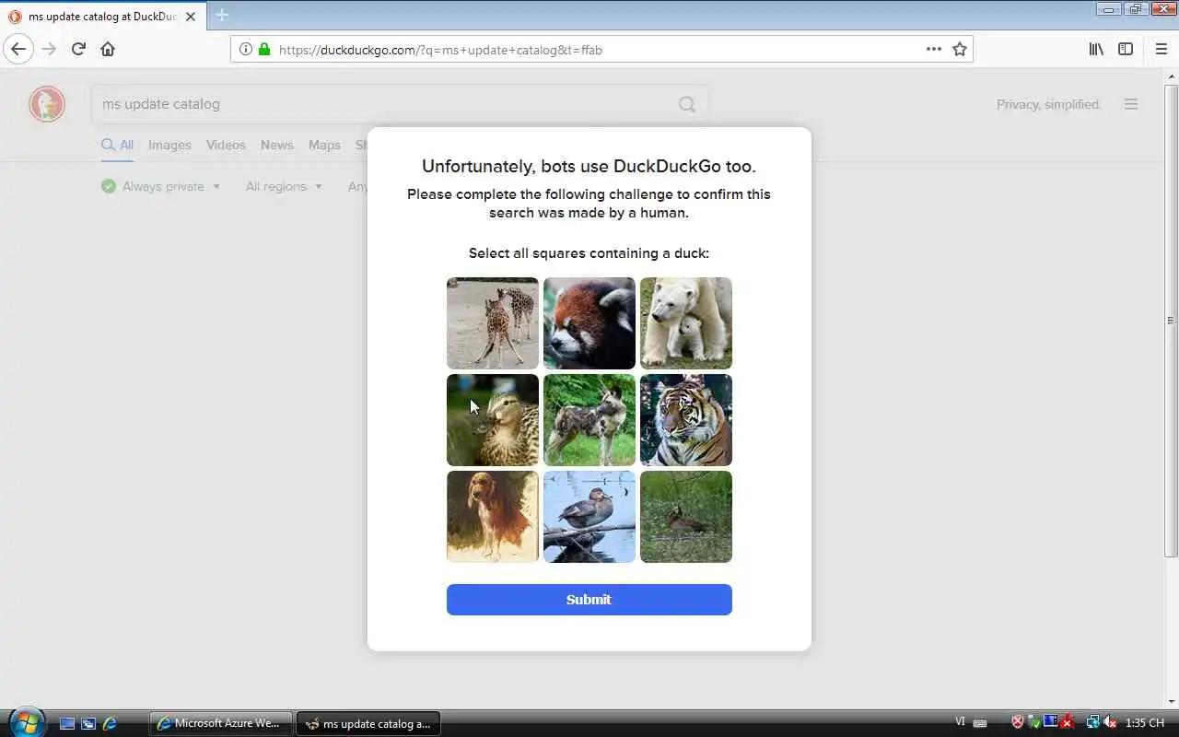The width and height of the screenshot is (1179, 737).
Task: Select the duck on branch square
Action: pos(589,517)
